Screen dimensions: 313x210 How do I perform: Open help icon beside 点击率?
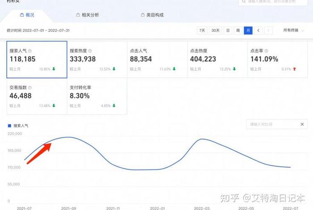(266, 51)
